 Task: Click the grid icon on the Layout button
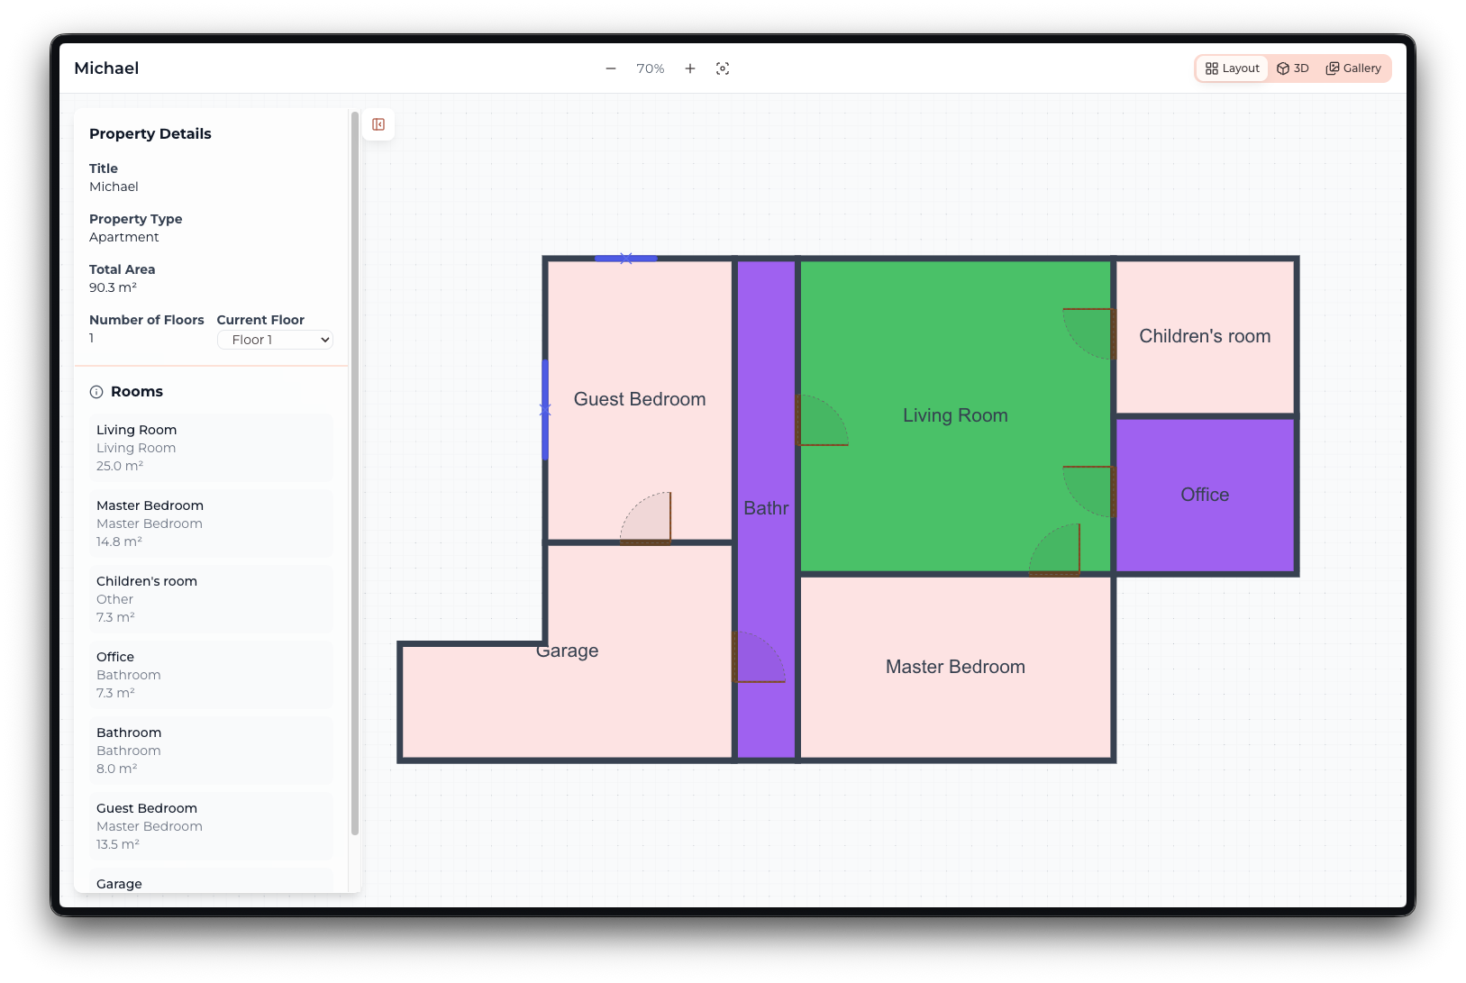tap(1213, 68)
